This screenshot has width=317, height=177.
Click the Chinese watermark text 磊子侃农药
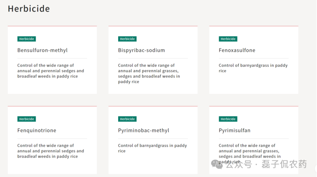[284, 164]
